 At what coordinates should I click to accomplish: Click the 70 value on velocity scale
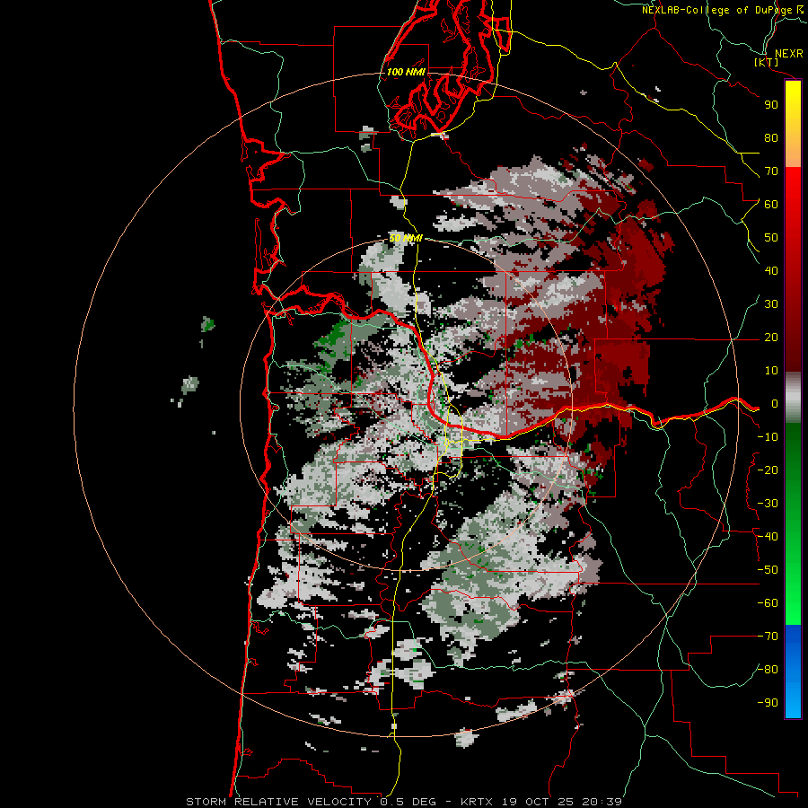pyautogui.click(x=771, y=171)
